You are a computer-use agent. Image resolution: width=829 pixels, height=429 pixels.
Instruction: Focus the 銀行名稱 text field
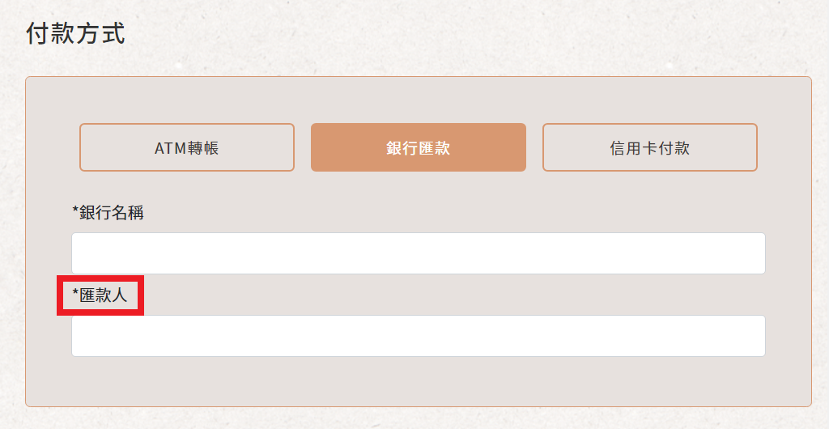click(x=419, y=253)
